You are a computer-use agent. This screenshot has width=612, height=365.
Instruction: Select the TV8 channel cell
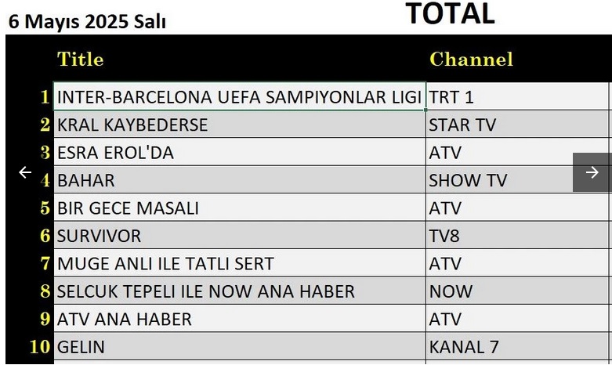click(x=517, y=235)
